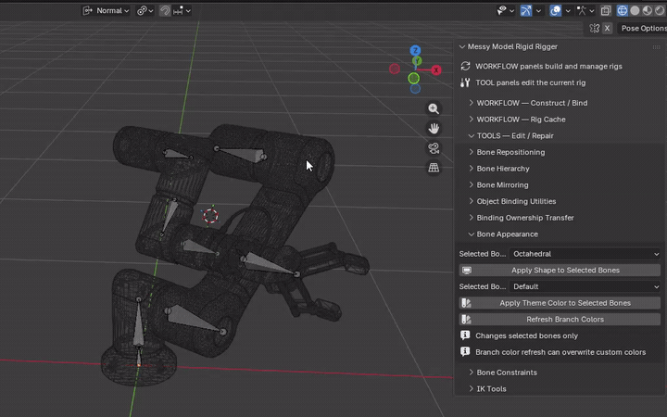Screen dimensions: 667x417
Task: Switch to rendered viewport shading
Action: 660,10
